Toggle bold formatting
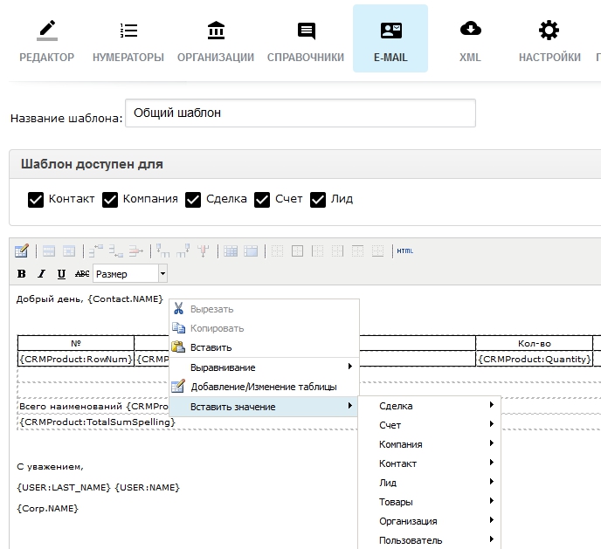 click(x=22, y=274)
